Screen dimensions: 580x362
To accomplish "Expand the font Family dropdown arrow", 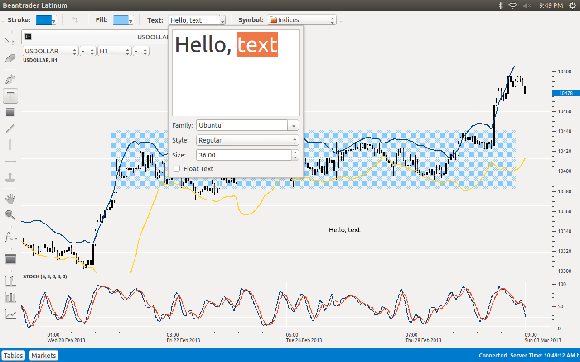I will (293, 125).
